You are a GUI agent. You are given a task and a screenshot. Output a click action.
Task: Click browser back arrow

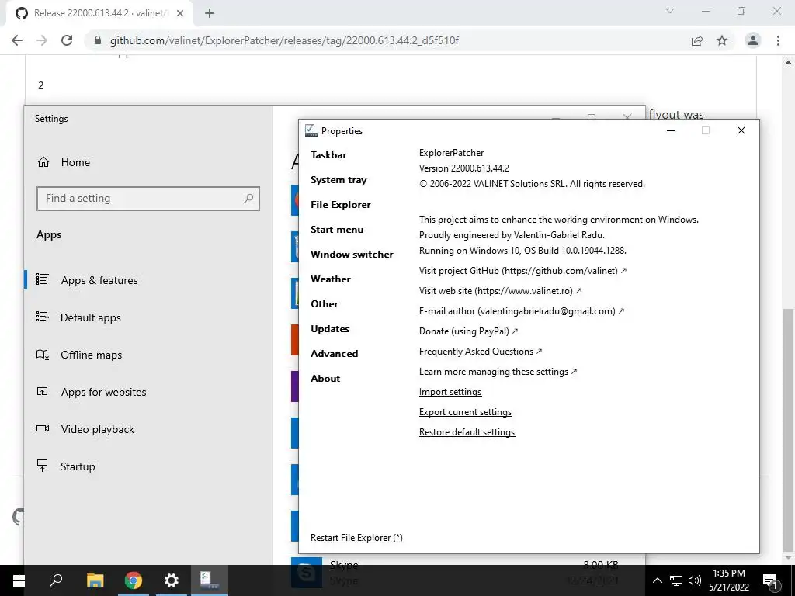[17, 40]
